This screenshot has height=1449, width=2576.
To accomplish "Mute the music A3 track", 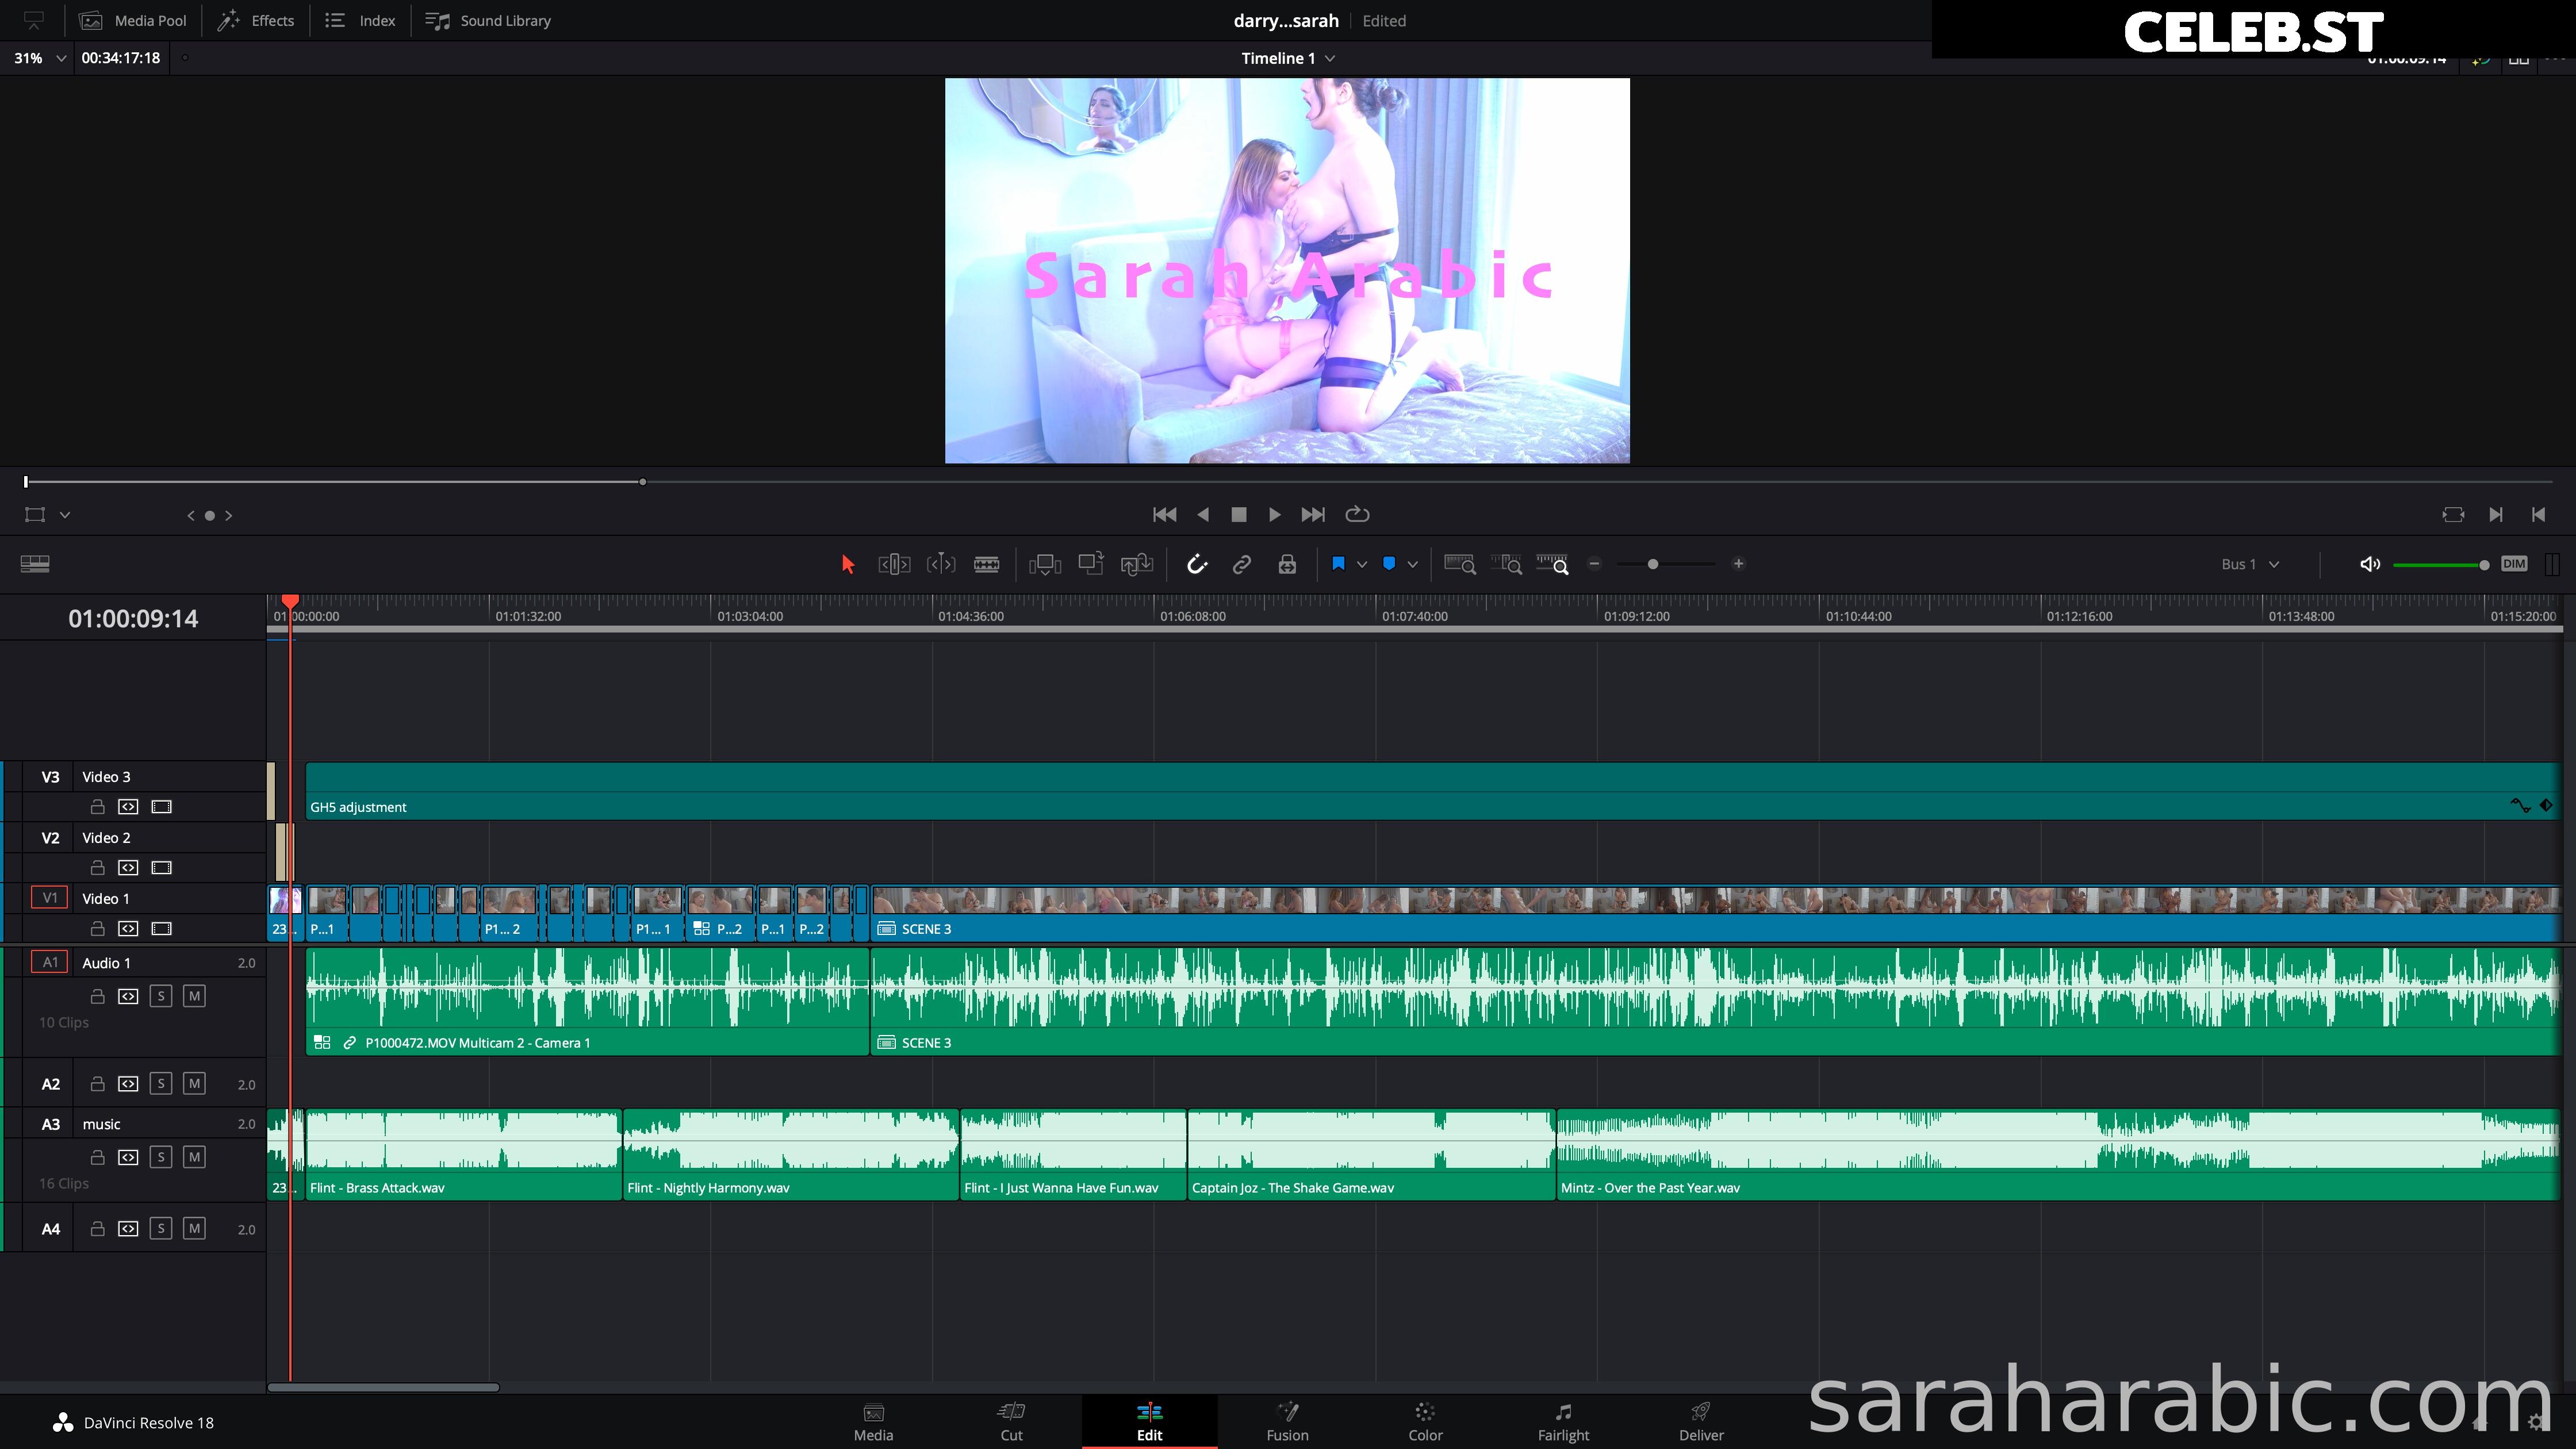I will pyautogui.click(x=194, y=1157).
